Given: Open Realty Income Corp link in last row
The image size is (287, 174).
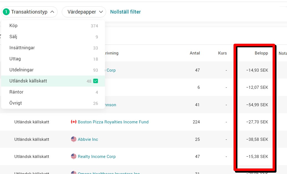Looking at the screenshot, I should click(x=97, y=157).
